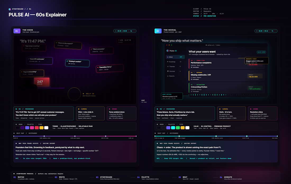Click the "App keeps crashing" bubble
This screenshot has height=184, width=291.
34,47
